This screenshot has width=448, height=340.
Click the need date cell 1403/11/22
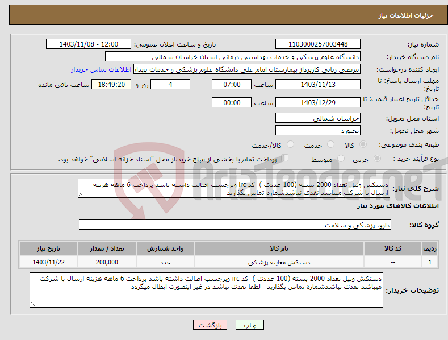coord(48,262)
